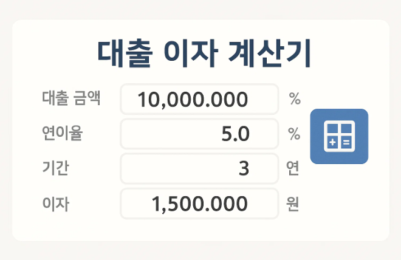The image size is (401, 260).
Task: Click the 기간 label
Action: tap(55, 168)
